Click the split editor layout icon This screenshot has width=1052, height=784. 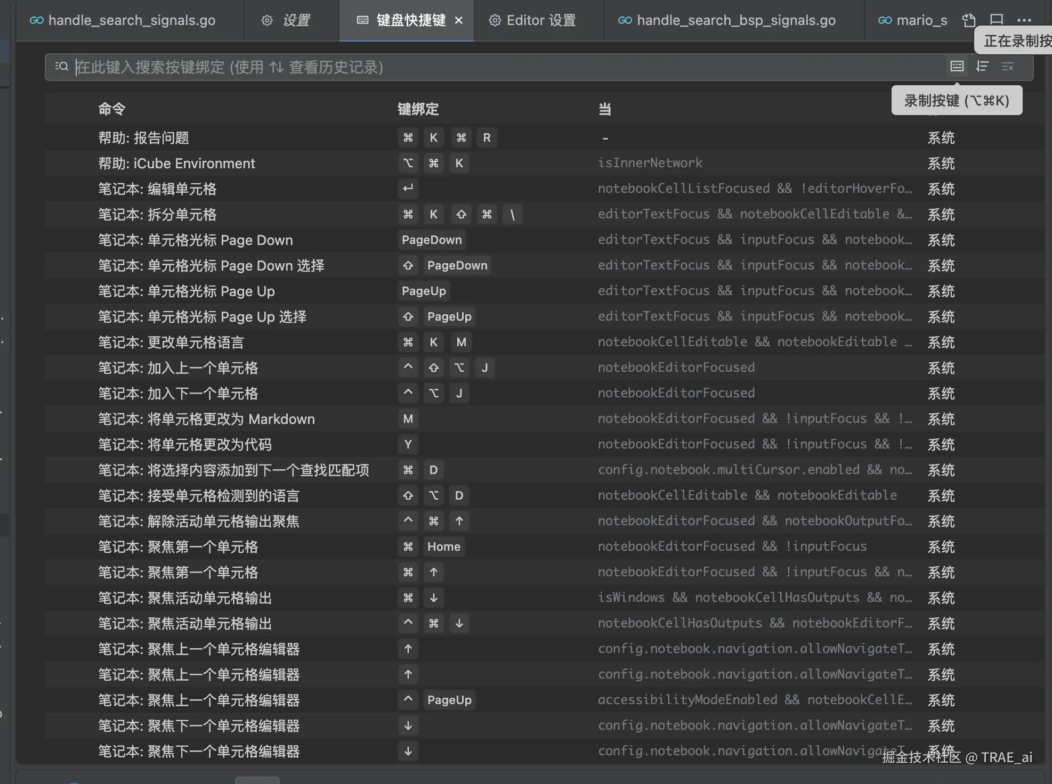click(996, 20)
